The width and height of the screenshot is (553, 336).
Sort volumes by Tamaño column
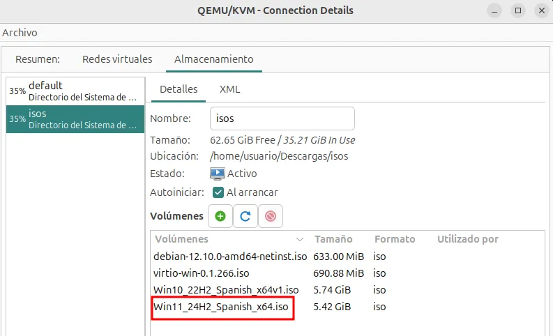333,239
